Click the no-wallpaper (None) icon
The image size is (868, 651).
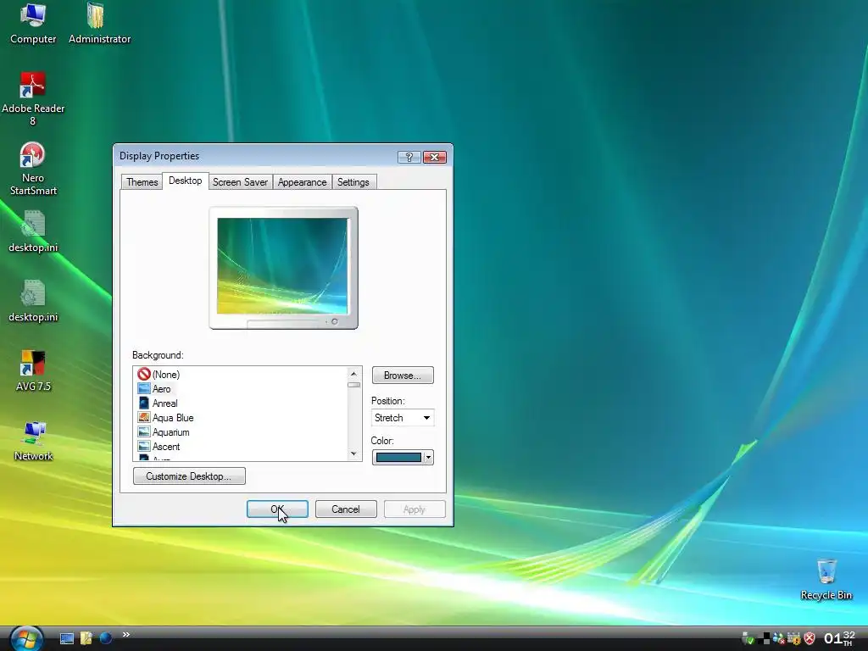point(144,374)
